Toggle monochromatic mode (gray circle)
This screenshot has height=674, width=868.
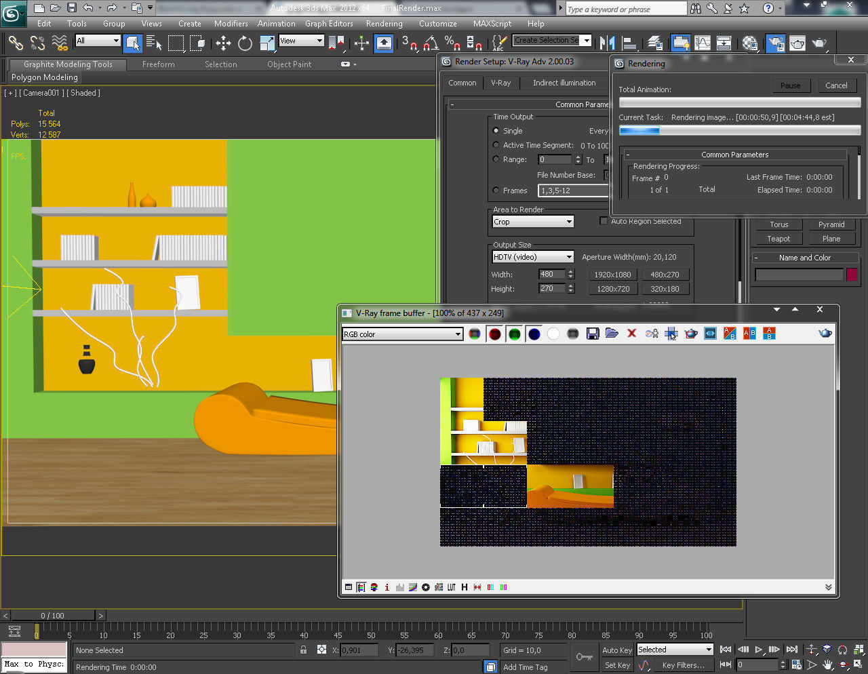point(573,334)
